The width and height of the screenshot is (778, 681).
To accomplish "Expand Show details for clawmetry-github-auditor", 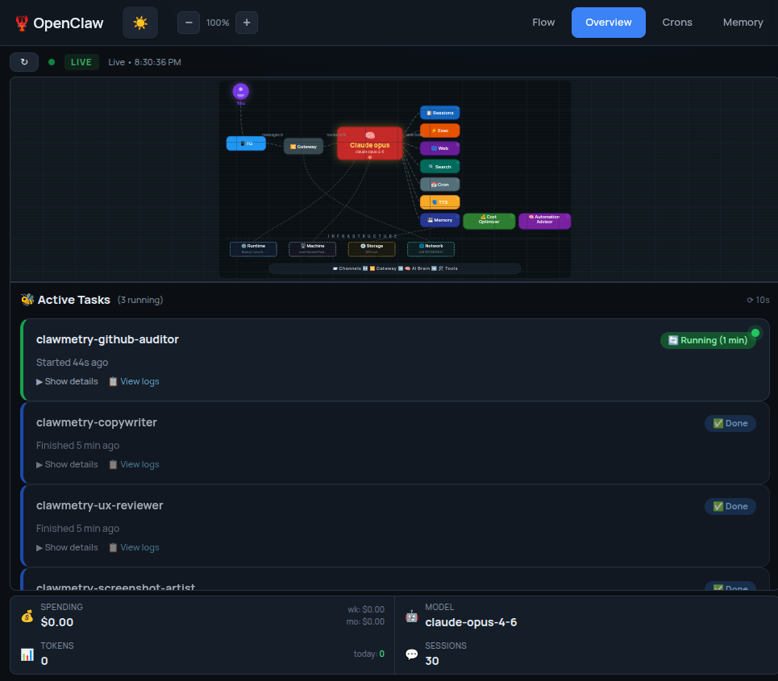I will point(67,381).
